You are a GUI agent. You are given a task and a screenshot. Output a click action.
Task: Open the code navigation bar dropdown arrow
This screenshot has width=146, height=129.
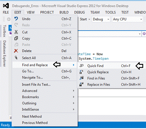tap(140, 34)
